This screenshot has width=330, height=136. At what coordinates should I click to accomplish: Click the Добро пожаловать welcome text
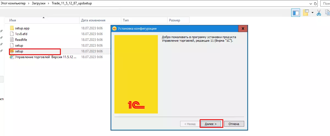tap(199, 39)
